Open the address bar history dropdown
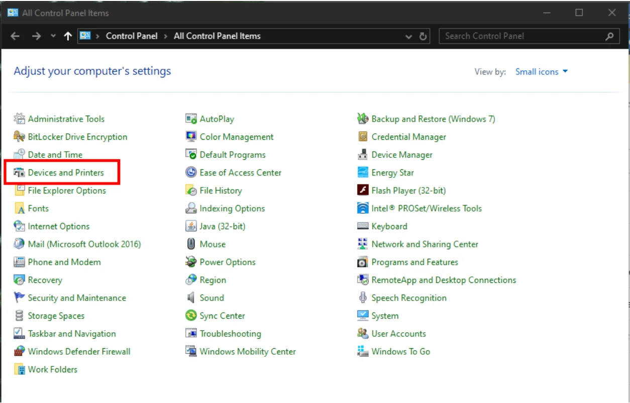The image size is (630, 403). 409,36
